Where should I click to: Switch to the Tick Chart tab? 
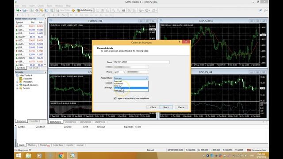coord(33,68)
